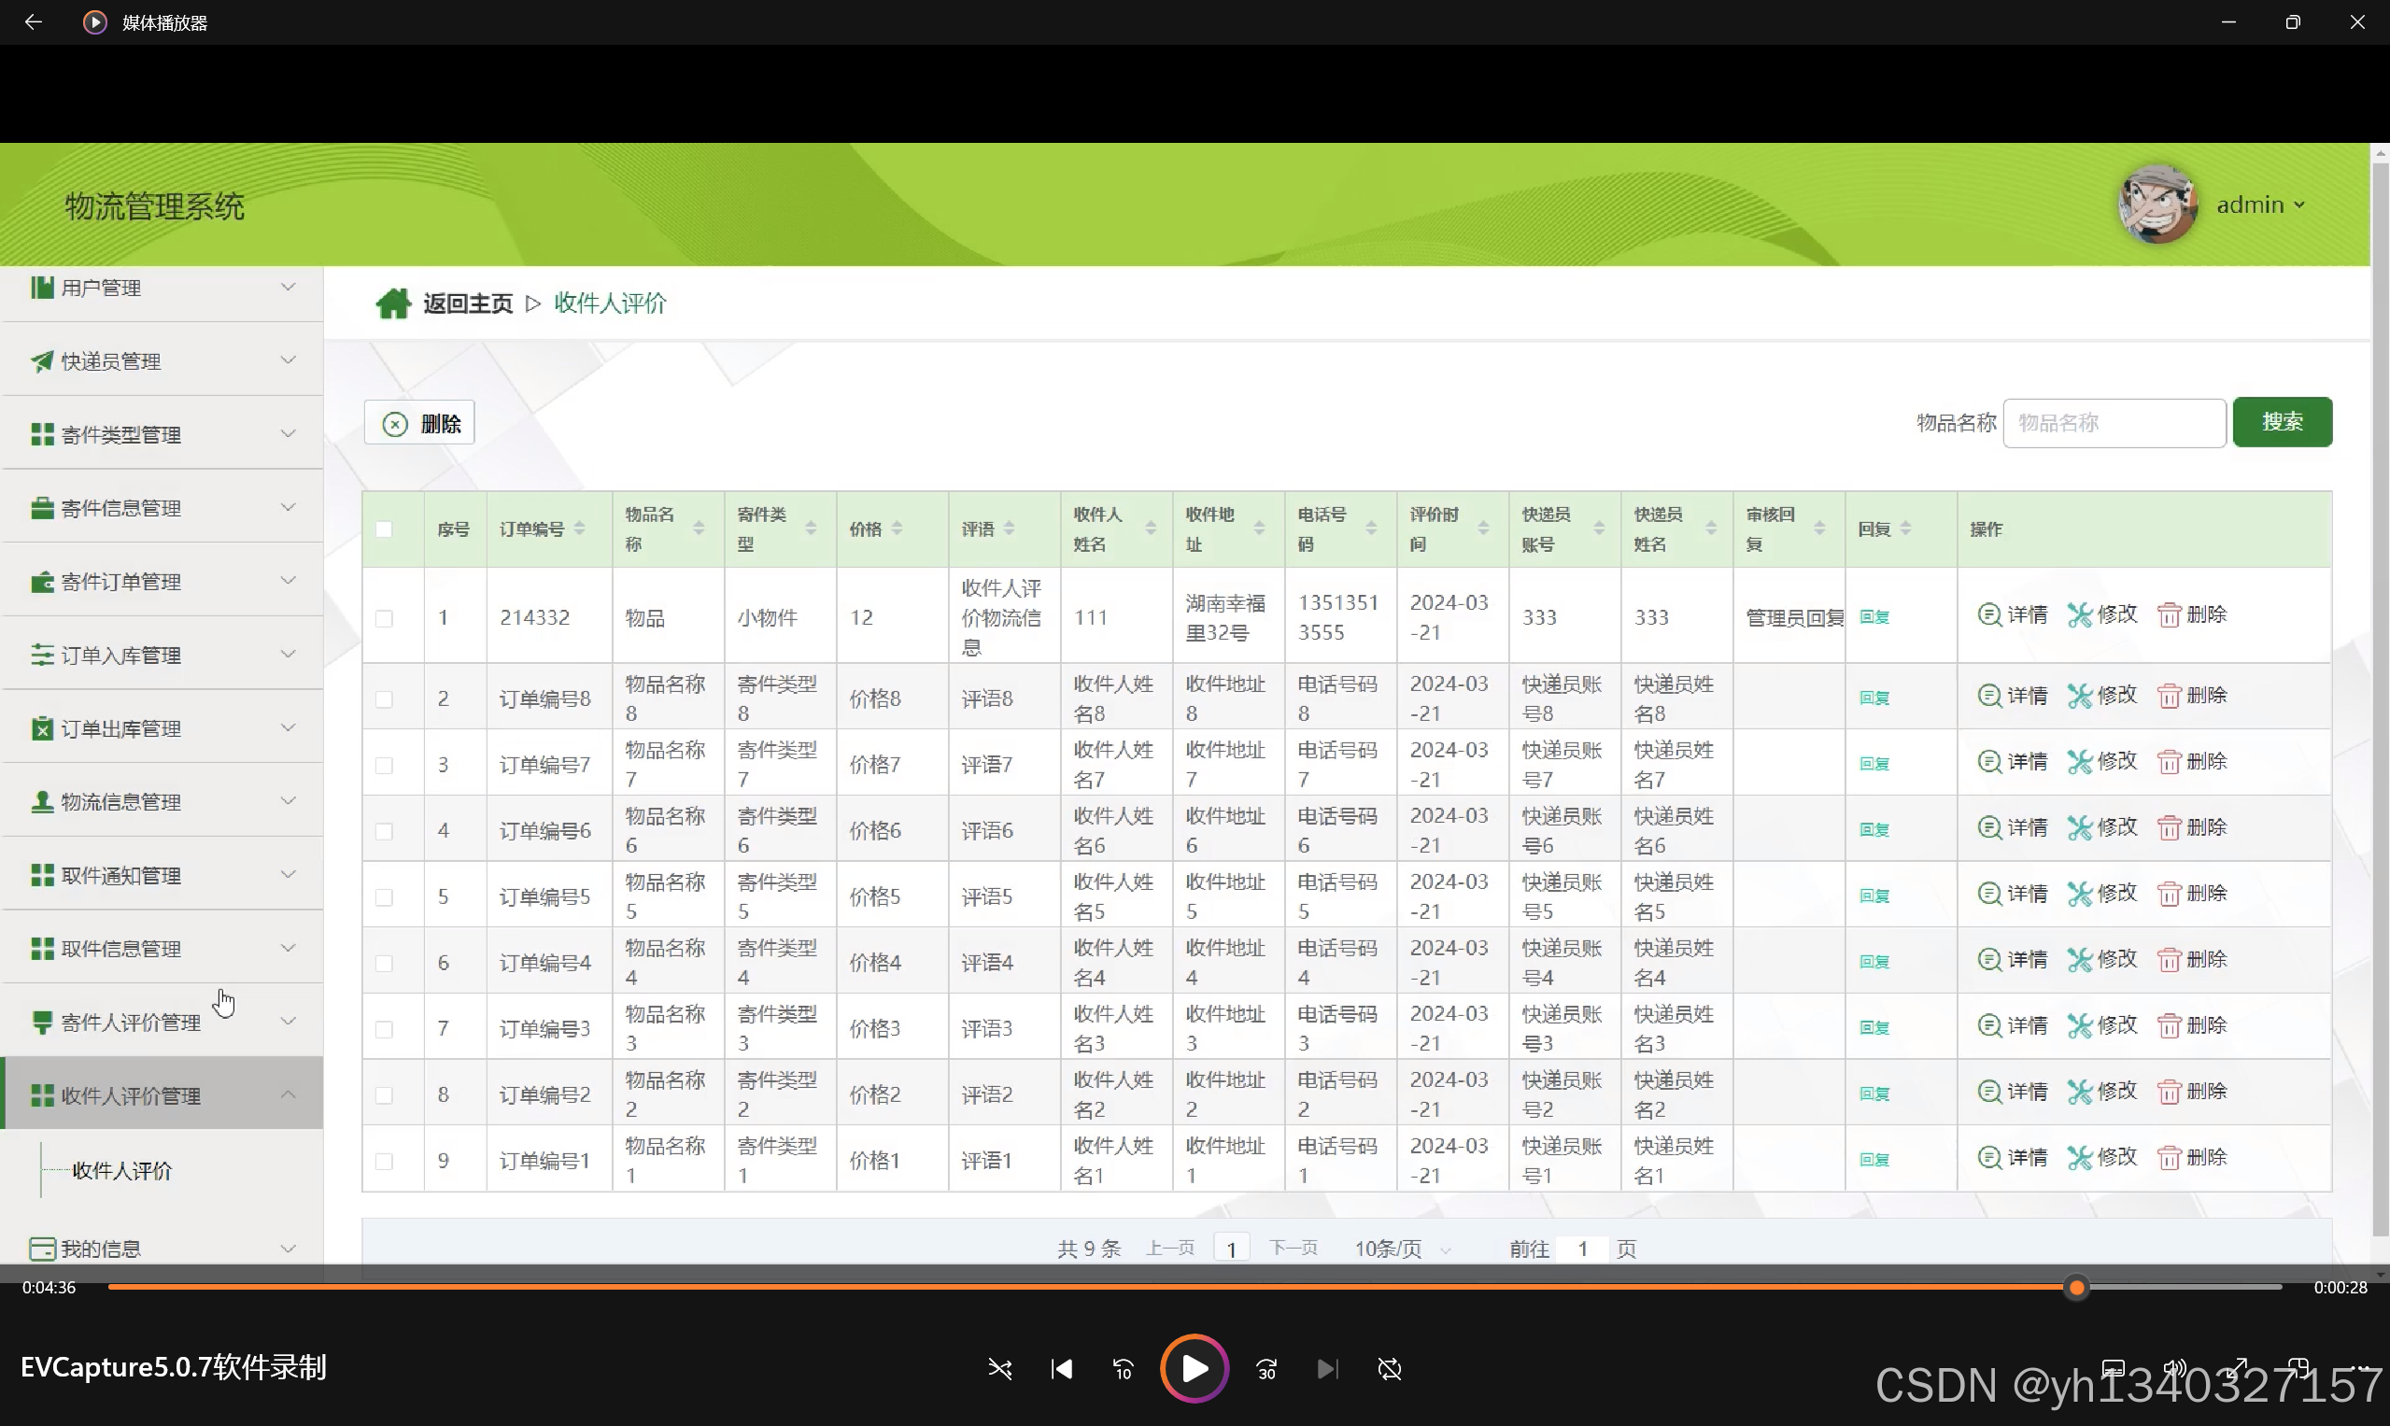The image size is (2390, 1426).
Task: Tick the checkbox for order 214332
Action: 385,618
